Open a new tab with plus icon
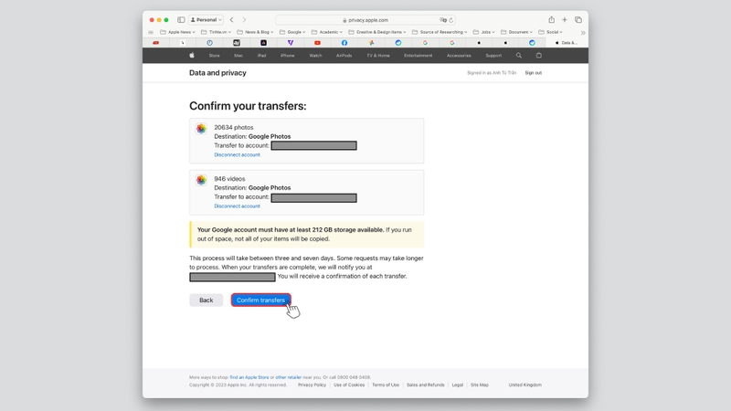 tap(565, 20)
